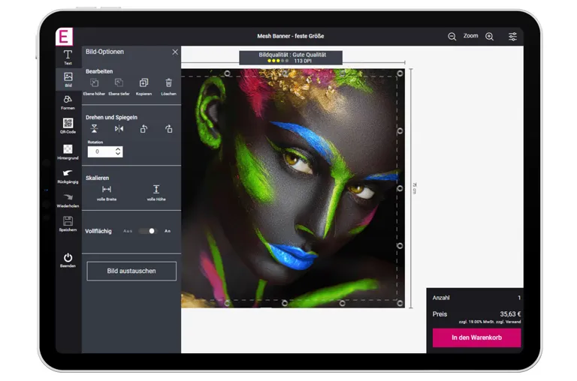Click the Speichern save icon
Viewport: 577px width, 381px height.
68,223
